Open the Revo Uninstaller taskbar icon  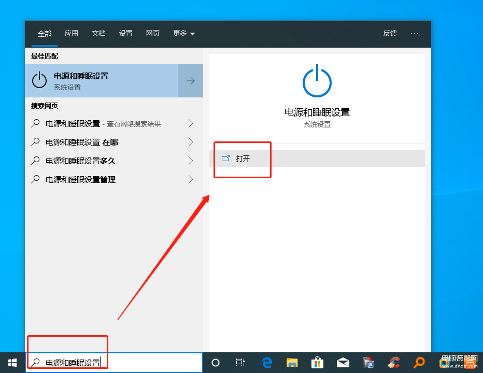[x=368, y=363]
